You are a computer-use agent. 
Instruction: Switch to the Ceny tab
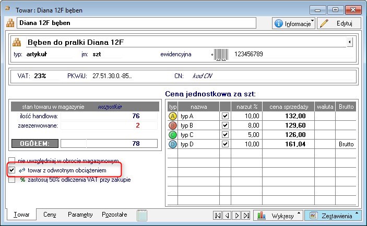(50, 215)
